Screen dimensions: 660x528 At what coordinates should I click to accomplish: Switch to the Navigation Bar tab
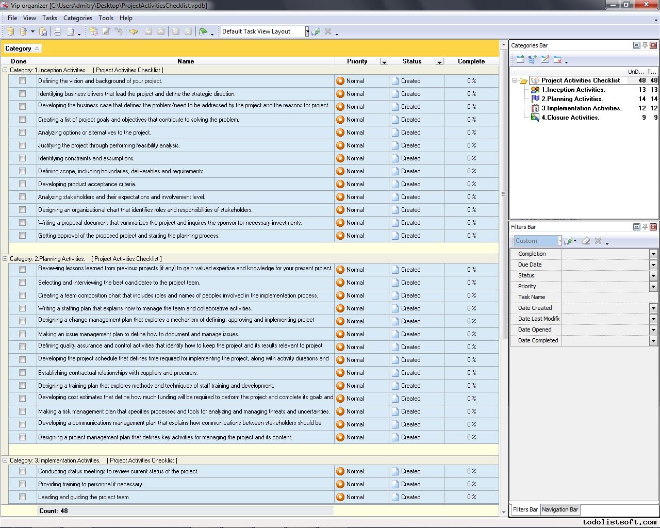(559, 509)
